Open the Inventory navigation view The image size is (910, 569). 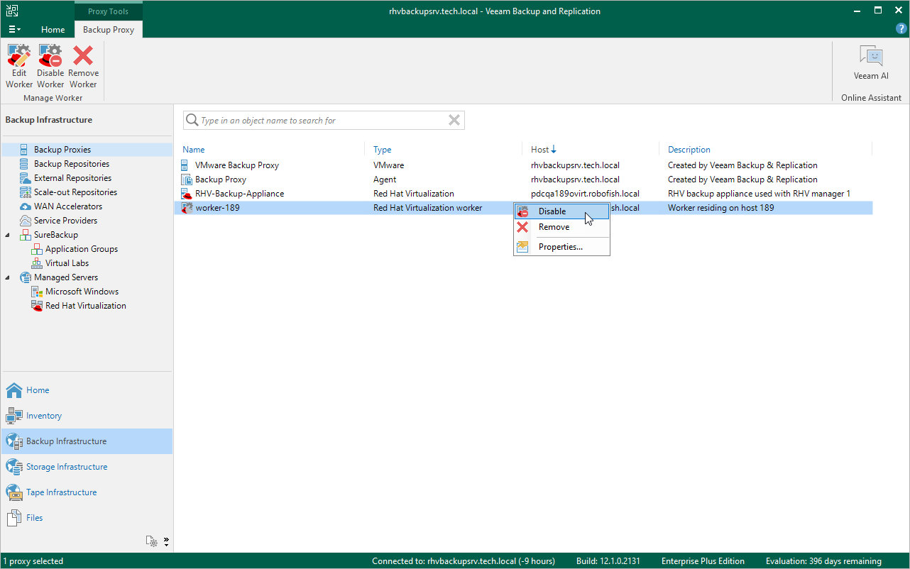pos(87,416)
